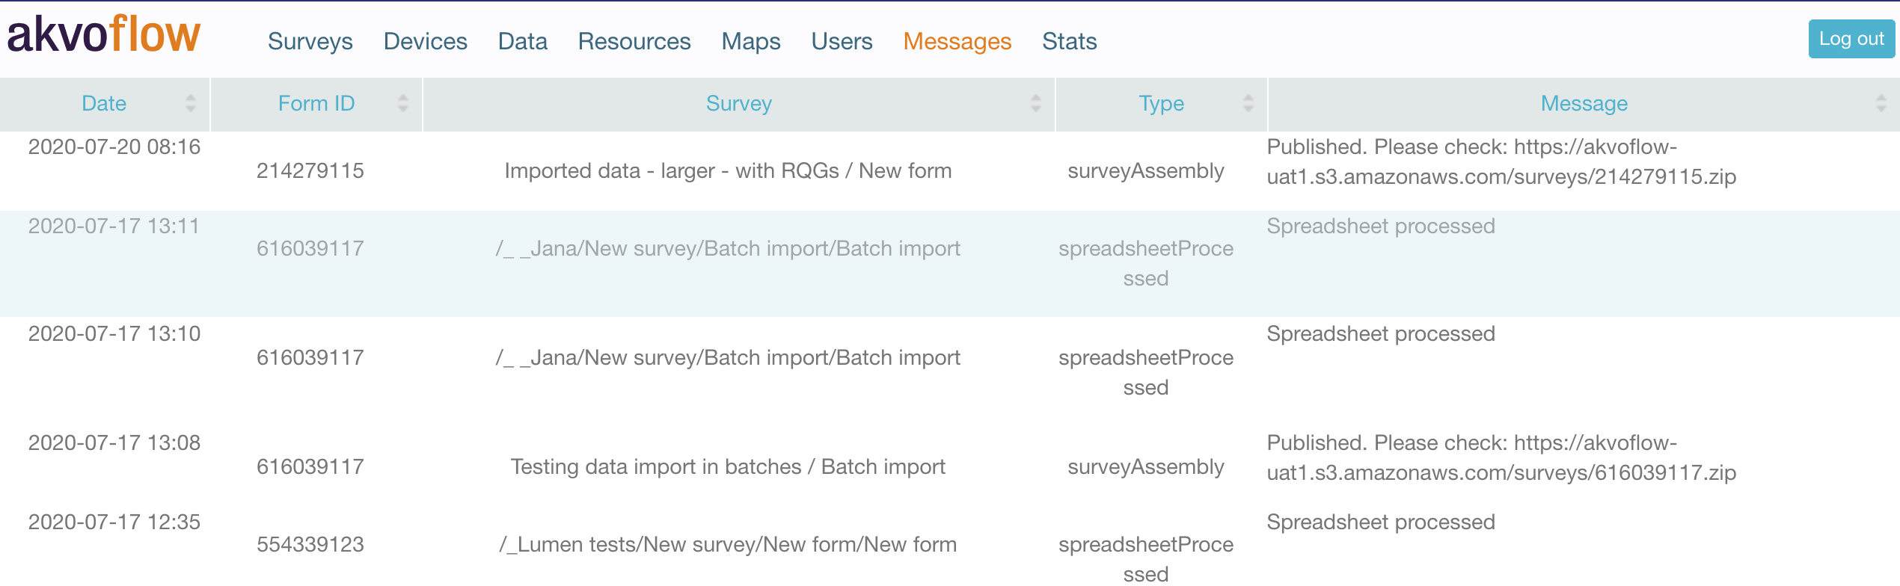
Task: Select the Messages tab
Action: pyautogui.click(x=957, y=41)
